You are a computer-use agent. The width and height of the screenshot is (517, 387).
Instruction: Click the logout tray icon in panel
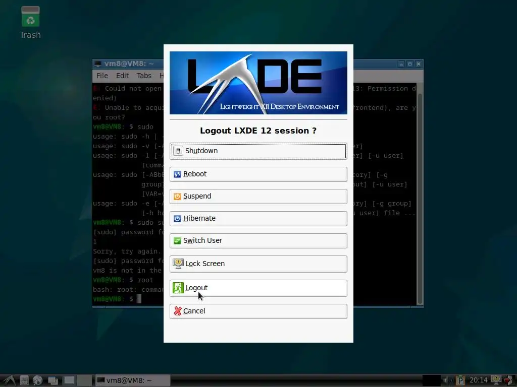pos(509,380)
